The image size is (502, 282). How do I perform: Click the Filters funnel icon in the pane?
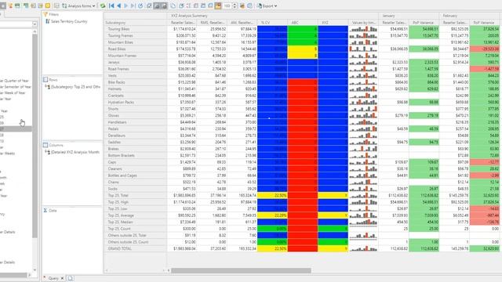pos(45,14)
